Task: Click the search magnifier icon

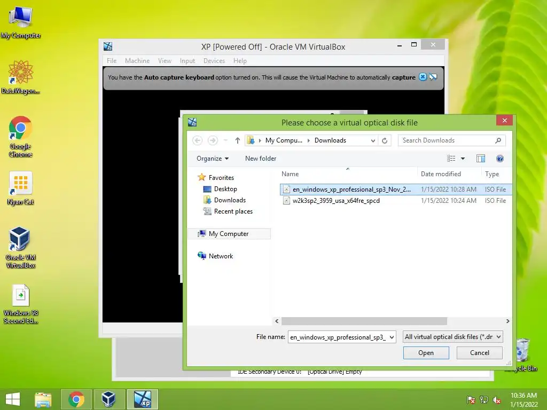Action: (498, 140)
